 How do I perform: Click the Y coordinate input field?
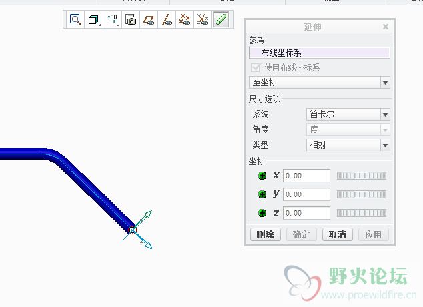pos(306,194)
